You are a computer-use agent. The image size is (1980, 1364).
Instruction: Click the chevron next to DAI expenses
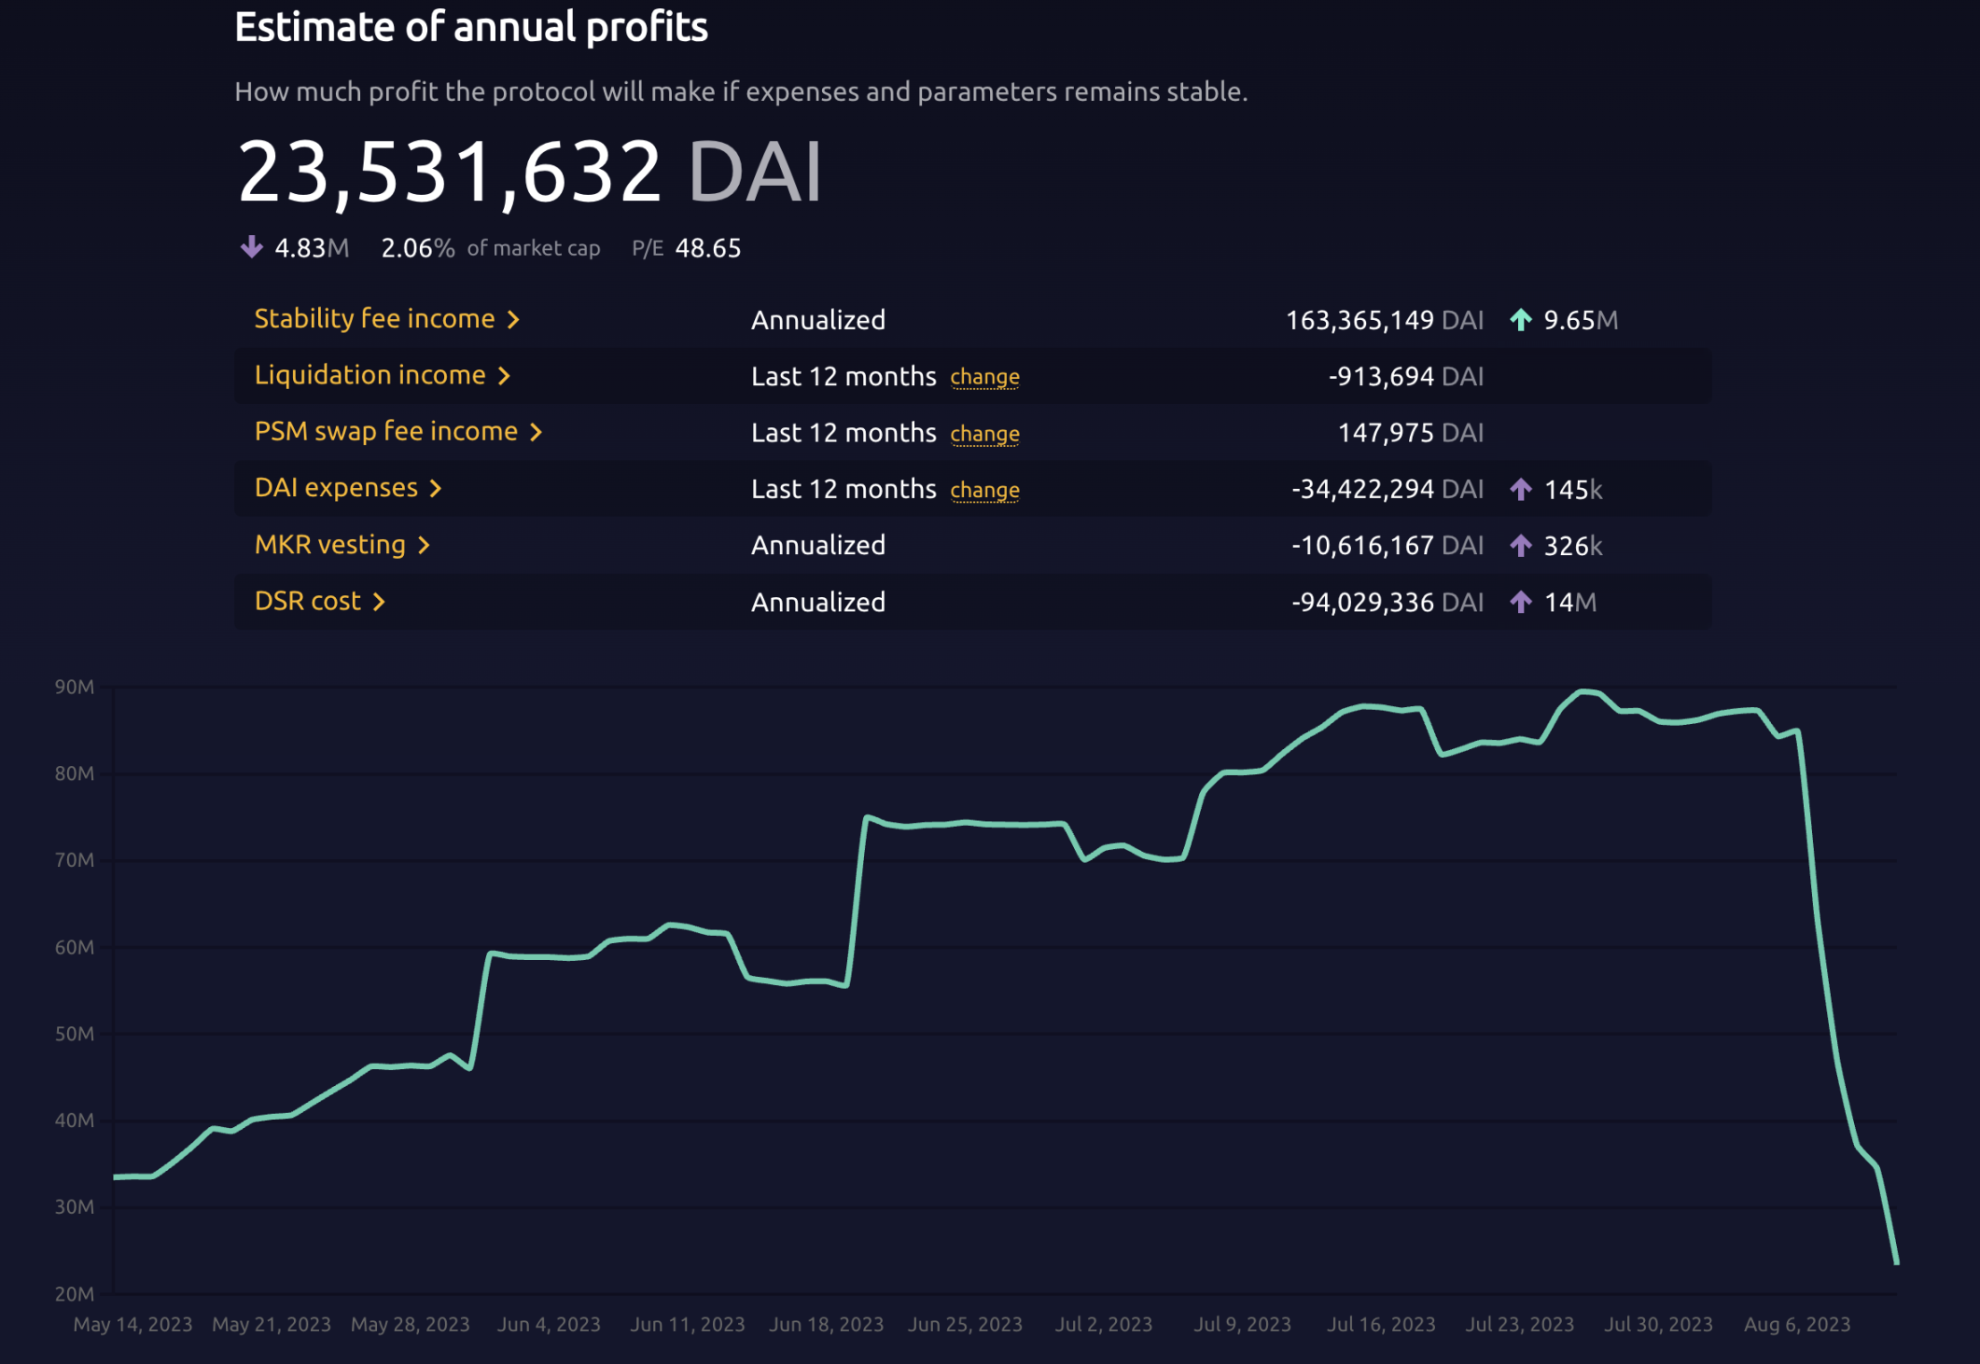tap(436, 489)
